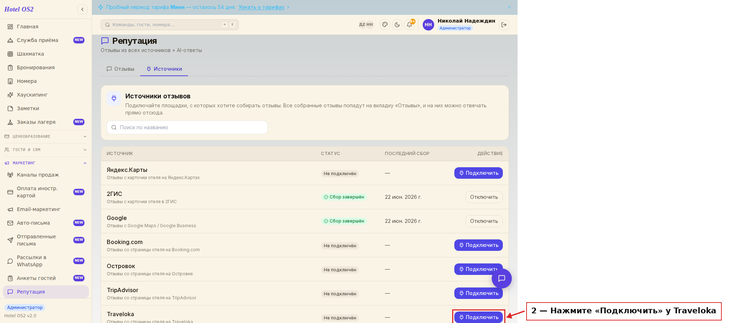Focus the Поиск по названию field
730x323 pixels.
coord(187,127)
